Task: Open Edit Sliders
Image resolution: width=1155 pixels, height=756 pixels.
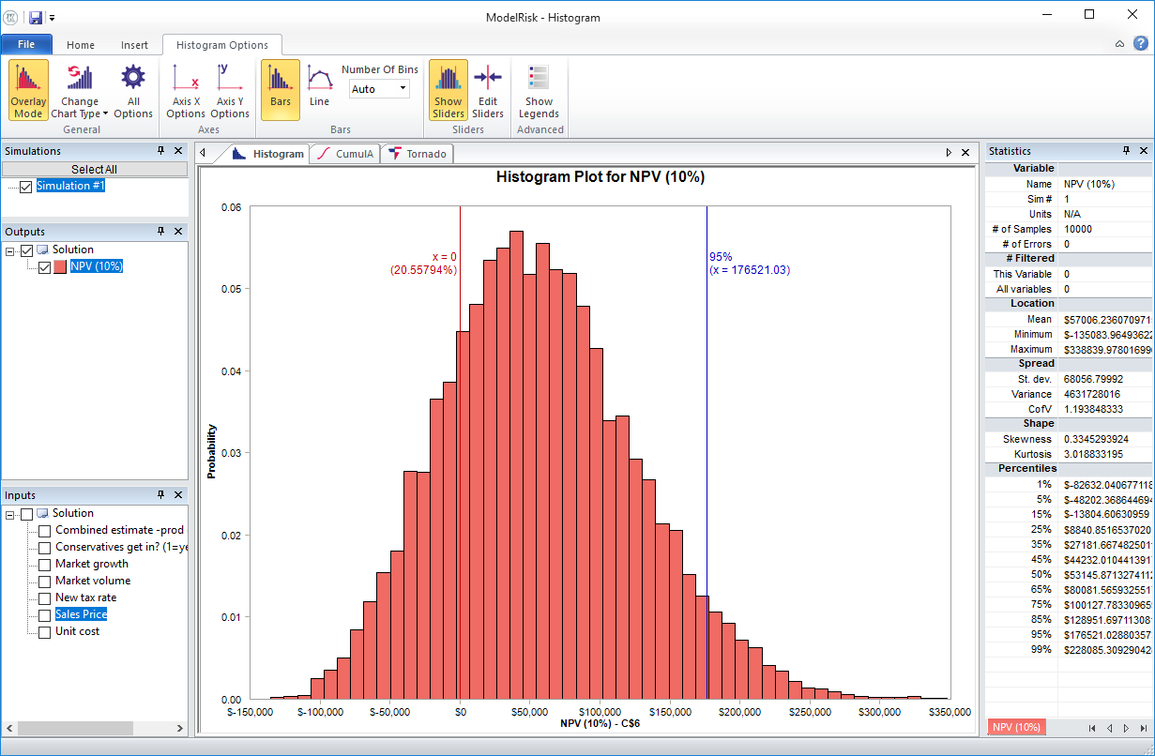Action: pos(488,89)
